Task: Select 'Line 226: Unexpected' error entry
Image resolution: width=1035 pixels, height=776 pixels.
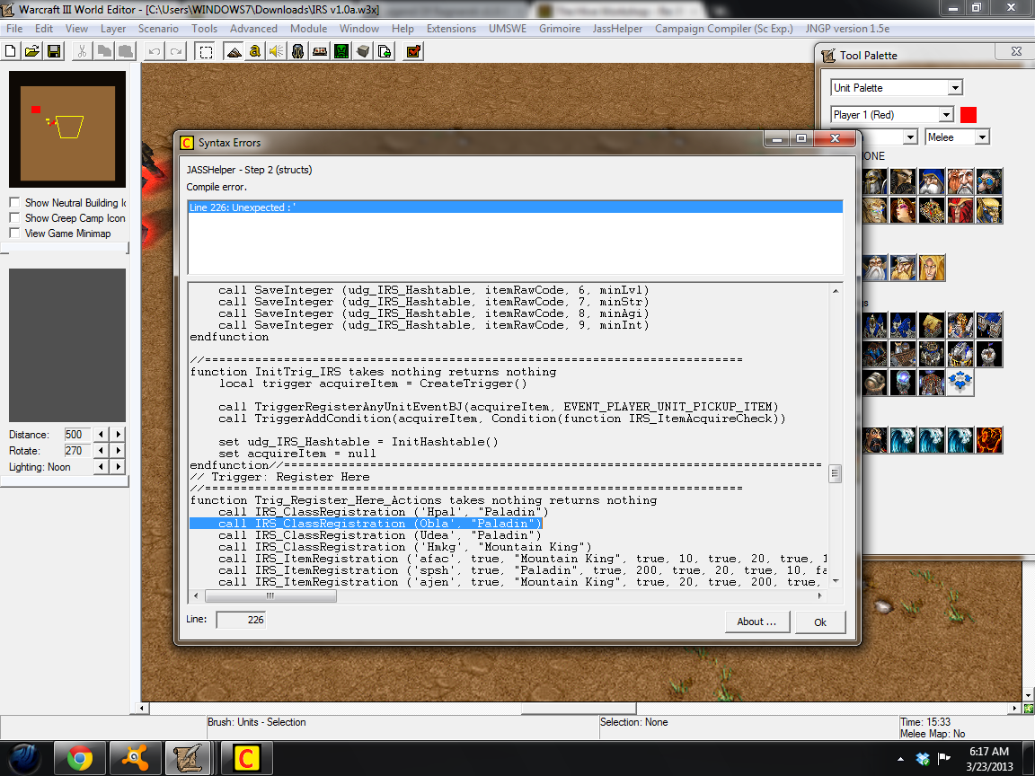Action: tap(515, 207)
